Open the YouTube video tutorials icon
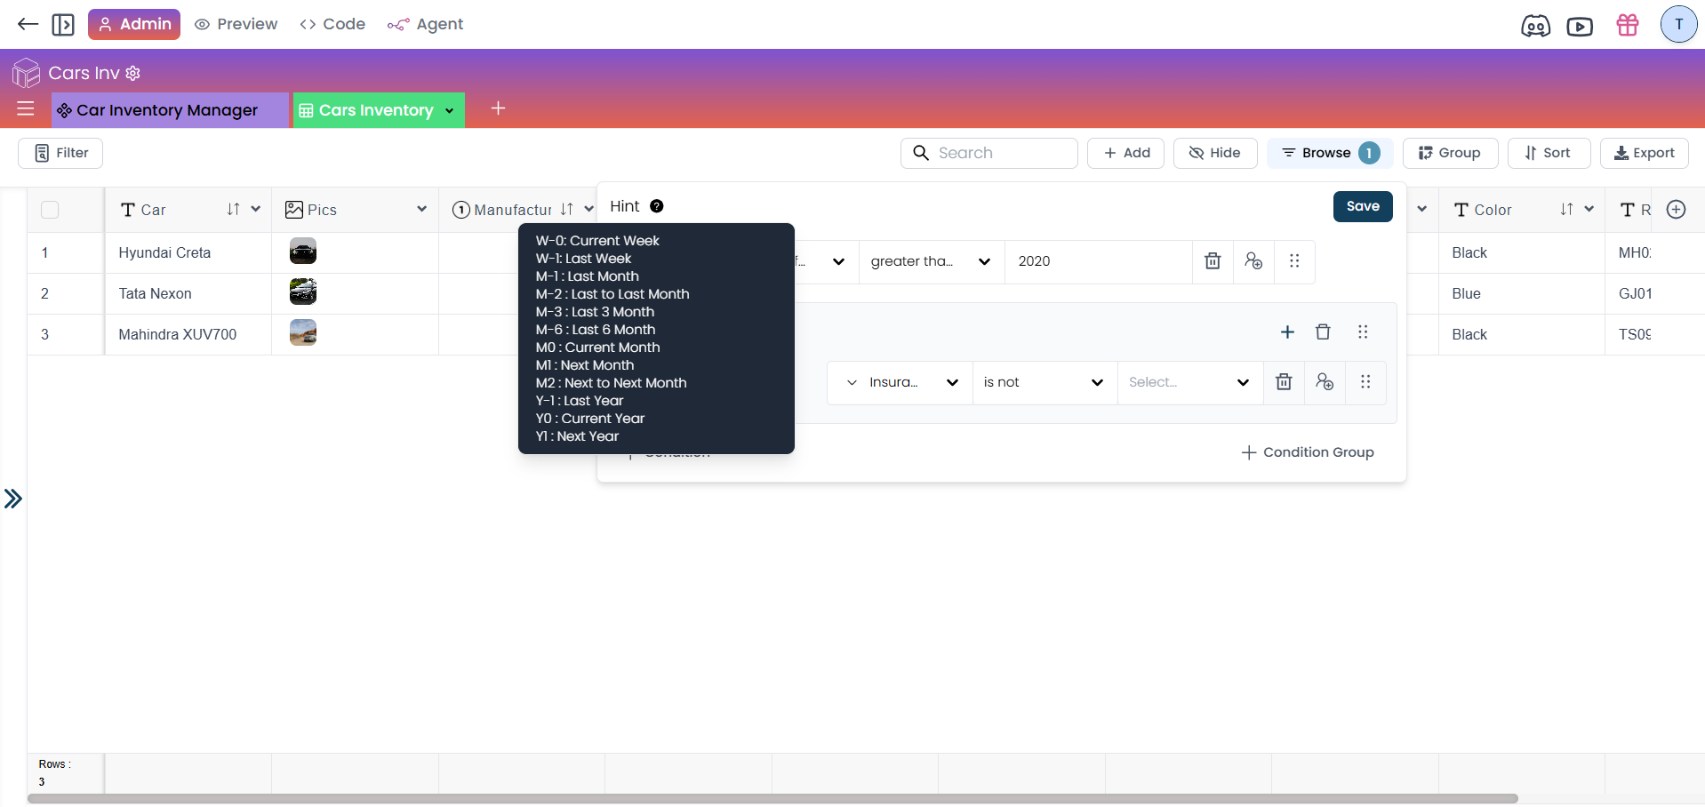1705x807 pixels. 1579,26
